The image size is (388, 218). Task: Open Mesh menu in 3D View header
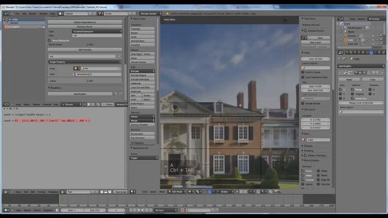162,191
